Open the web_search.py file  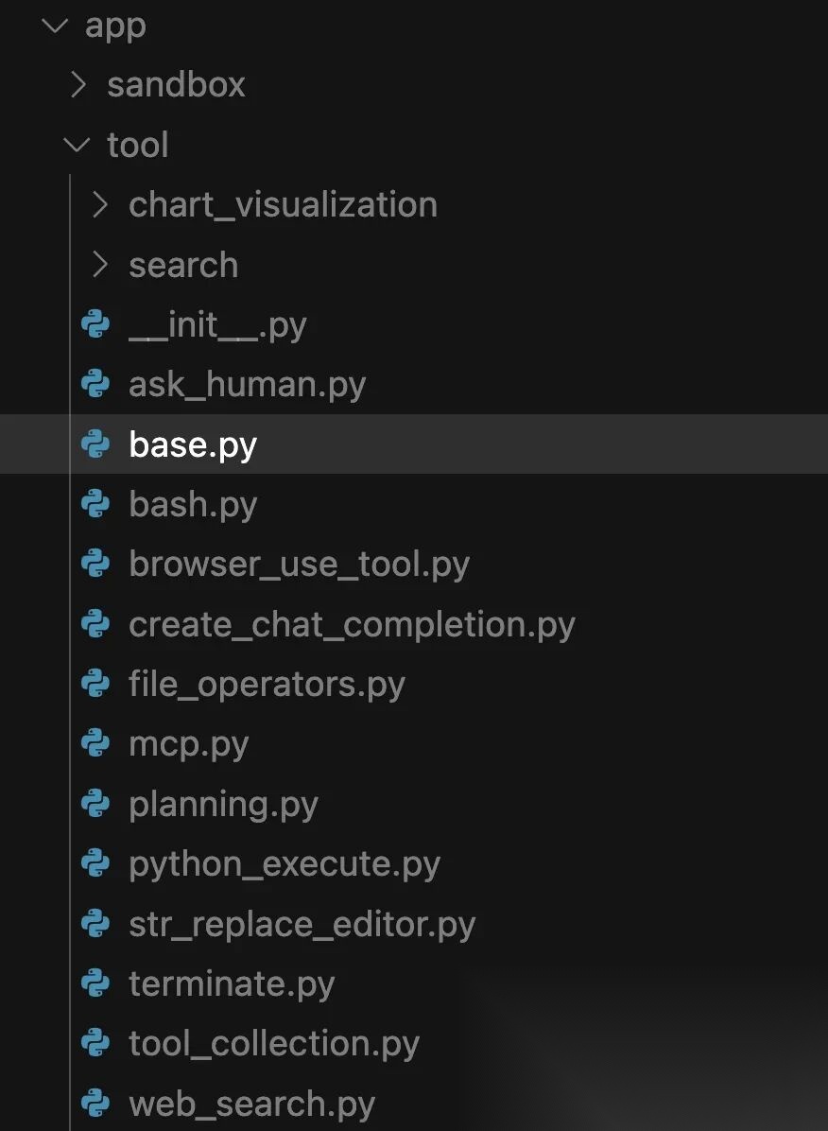(x=251, y=1104)
